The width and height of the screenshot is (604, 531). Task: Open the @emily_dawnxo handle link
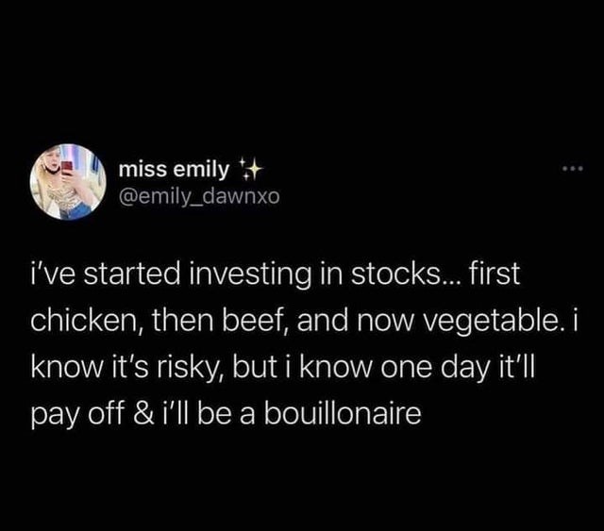pyautogui.click(x=196, y=194)
